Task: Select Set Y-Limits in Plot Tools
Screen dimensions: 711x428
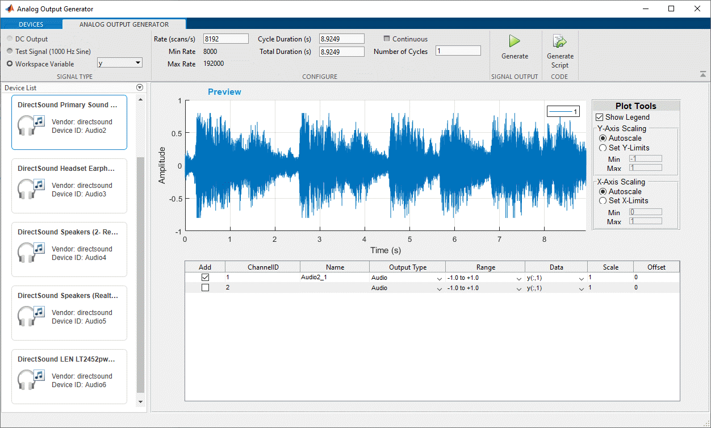Action: pyautogui.click(x=603, y=148)
